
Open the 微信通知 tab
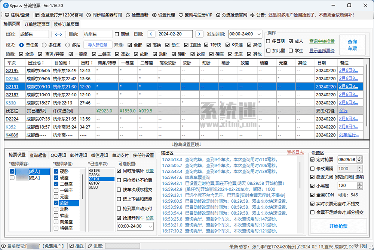99,155
